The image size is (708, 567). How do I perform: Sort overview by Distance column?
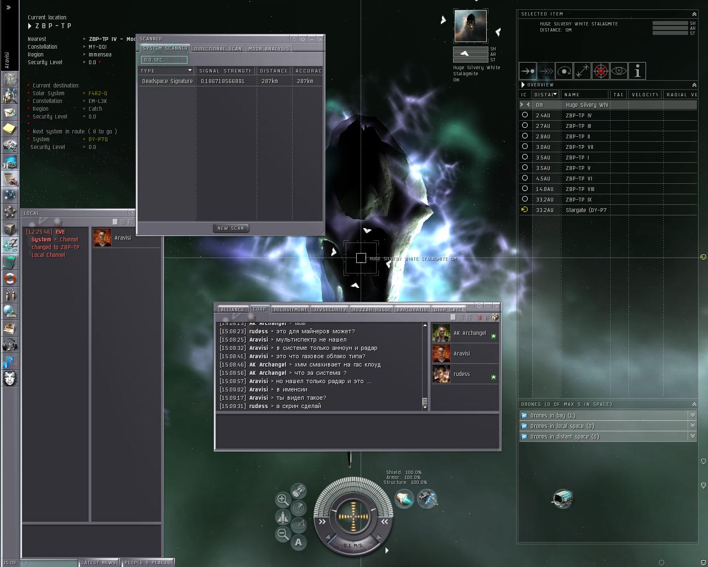545,95
